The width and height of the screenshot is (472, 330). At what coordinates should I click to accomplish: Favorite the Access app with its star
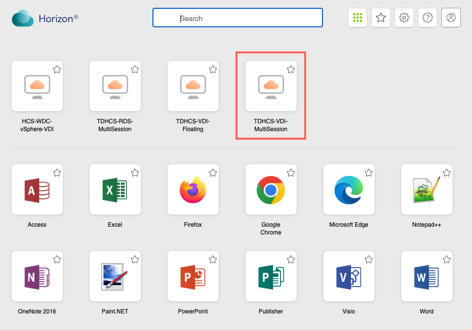click(57, 173)
